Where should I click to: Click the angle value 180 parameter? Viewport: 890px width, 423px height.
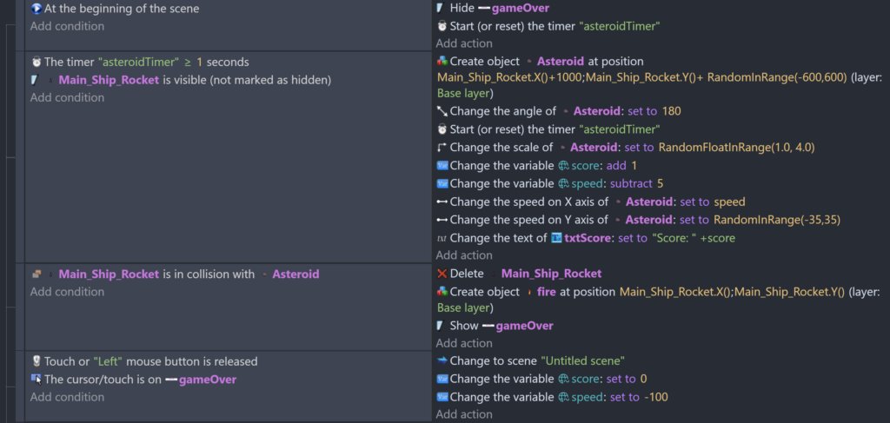671,111
